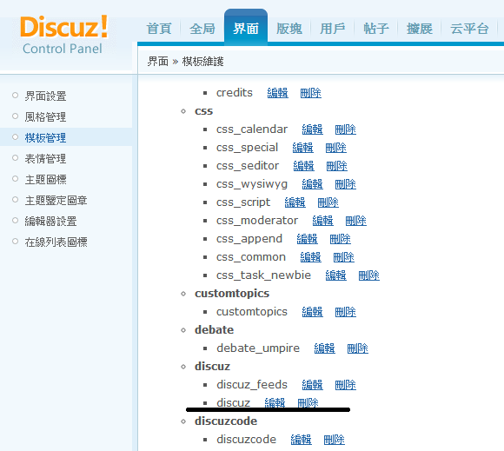Edit the css_wysiwyg template
The image size is (504, 451).
coord(313,184)
